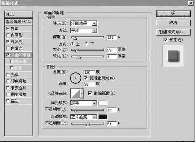
Task: Click the 深度 depth field showing 121
Action: click(x=112, y=37)
